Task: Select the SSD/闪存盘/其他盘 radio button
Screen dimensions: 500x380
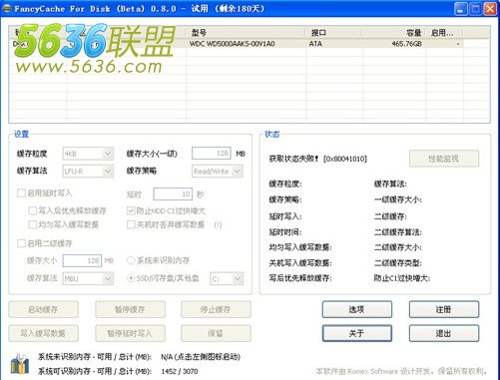Action: [131, 278]
